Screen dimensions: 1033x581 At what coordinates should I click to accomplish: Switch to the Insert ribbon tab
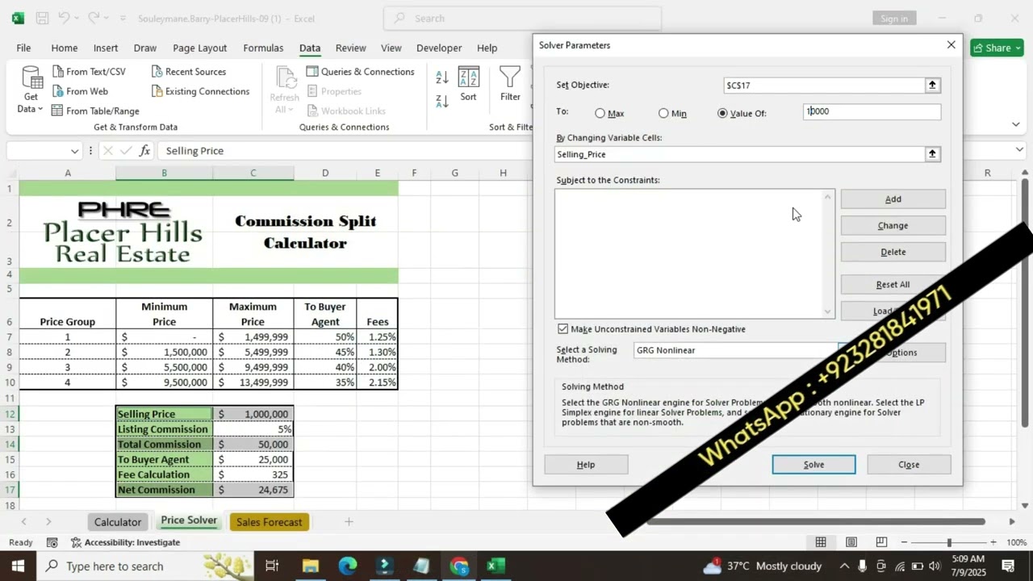click(x=106, y=48)
